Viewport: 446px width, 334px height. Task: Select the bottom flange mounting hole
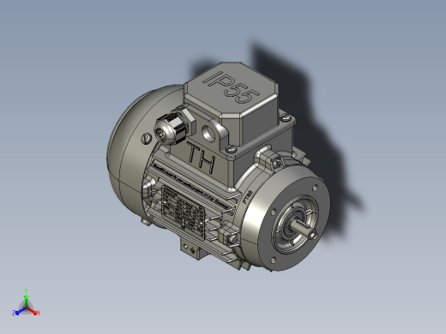[273, 260]
